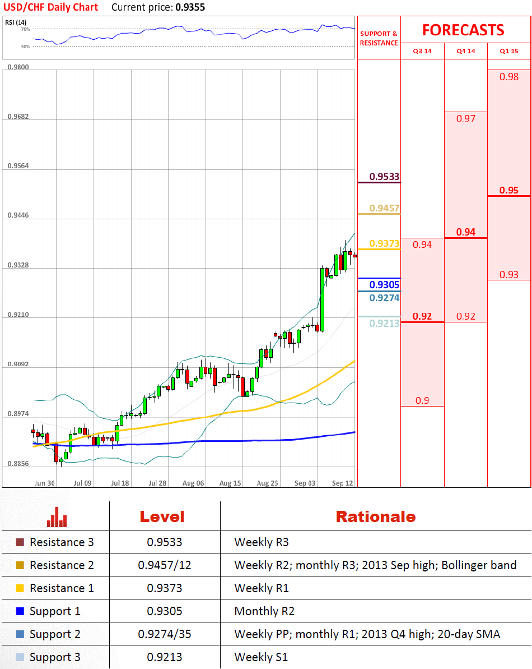
Task: Click the 0.9457 resistance level marker
Action: tap(384, 208)
